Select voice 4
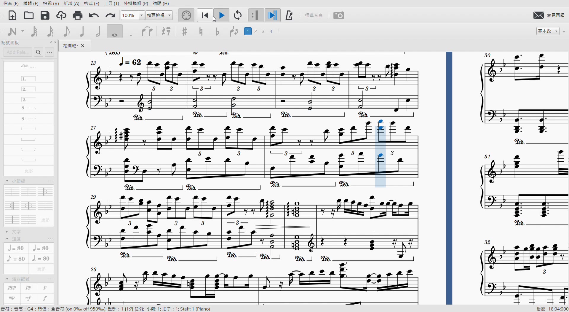 (271, 31)
